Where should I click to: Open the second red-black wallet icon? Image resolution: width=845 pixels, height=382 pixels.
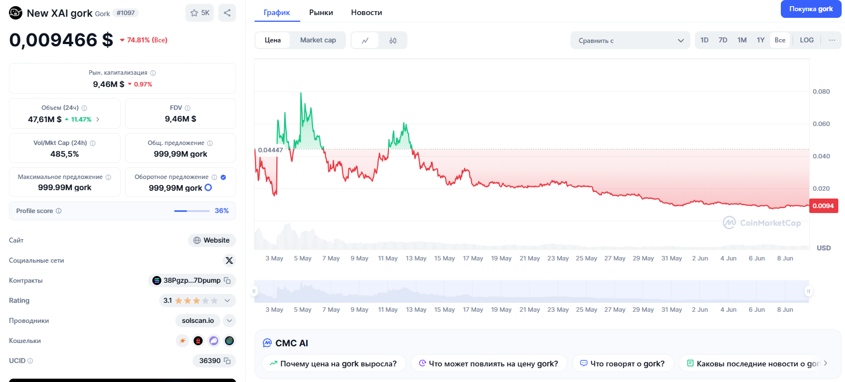198,341
